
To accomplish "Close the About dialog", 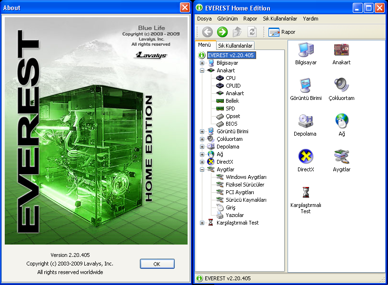I will coord(185,8).
